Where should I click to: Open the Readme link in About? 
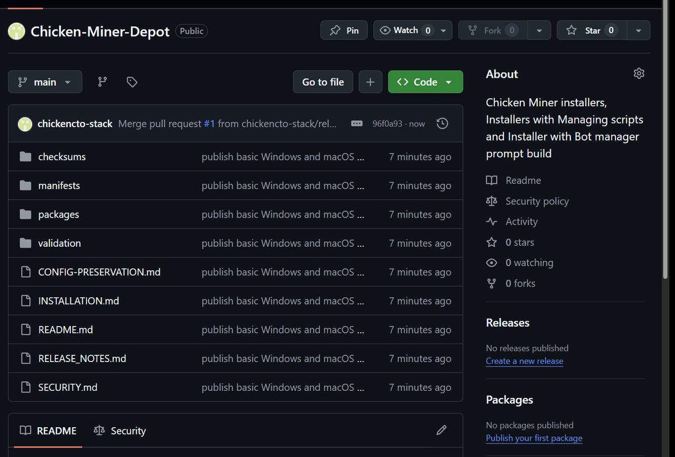[523, 180]
